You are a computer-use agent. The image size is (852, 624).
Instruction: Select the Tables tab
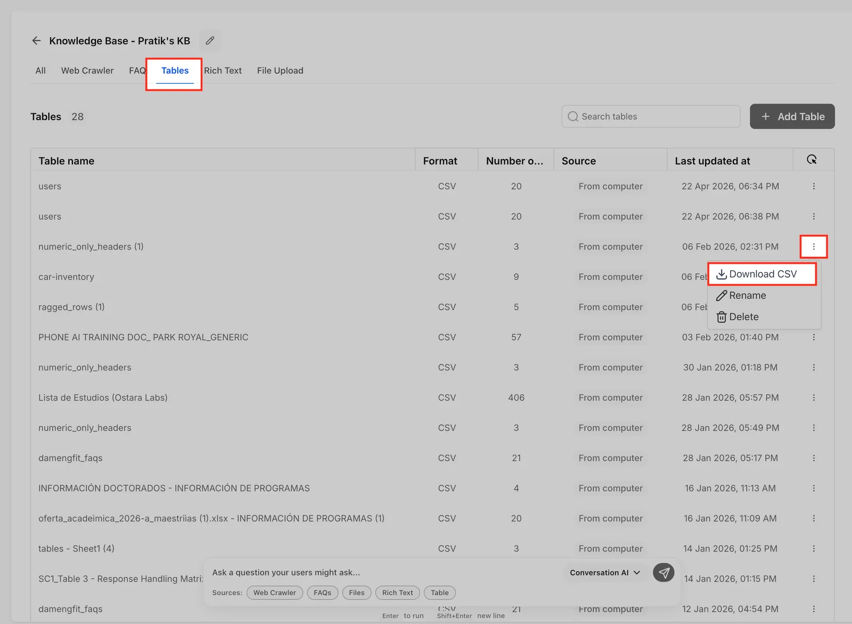tap(175, 71)
